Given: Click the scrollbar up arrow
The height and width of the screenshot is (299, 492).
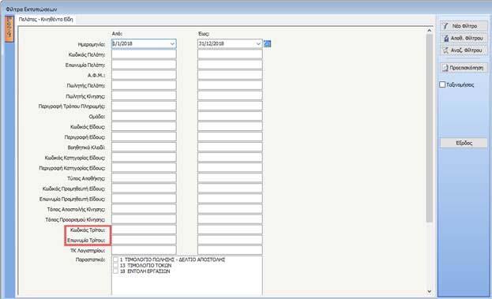Looking at the screenshot, I should coord(430,31).
